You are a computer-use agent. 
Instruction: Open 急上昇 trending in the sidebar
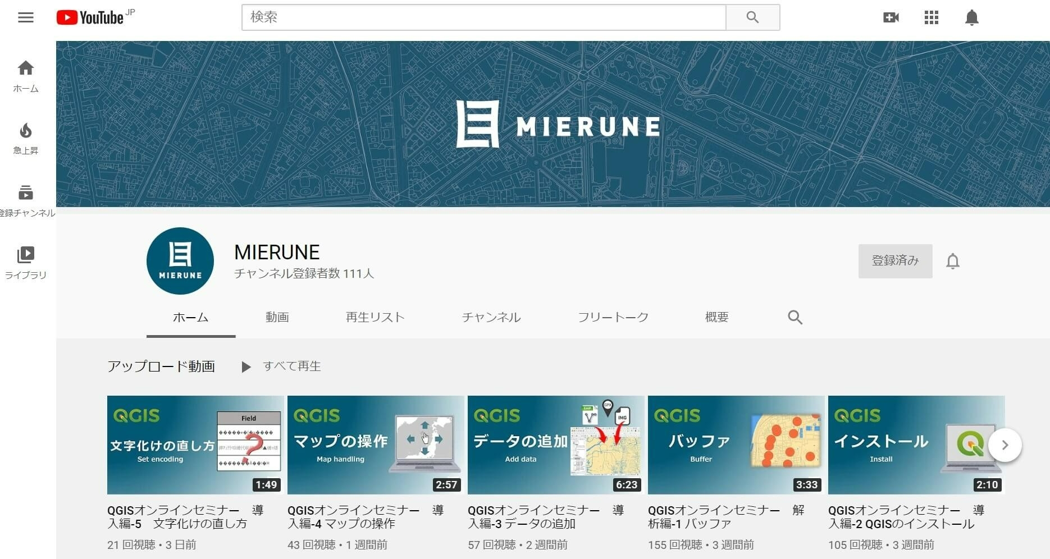pyautogui.click(x=26, y=139)
